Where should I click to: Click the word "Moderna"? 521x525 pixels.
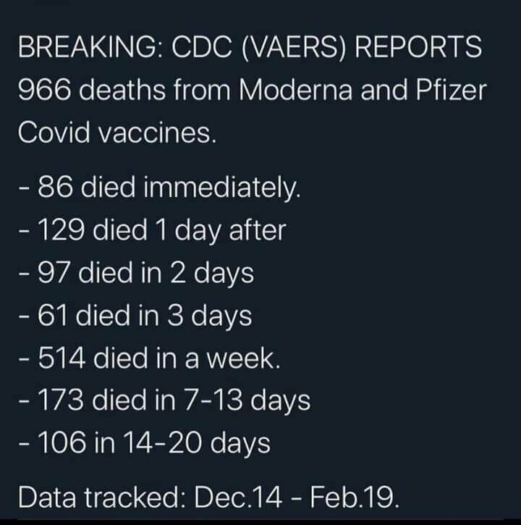click(292, 91)
